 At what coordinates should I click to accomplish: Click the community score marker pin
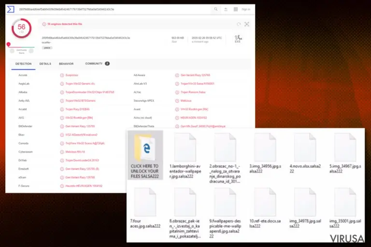[x=9, y=44]
